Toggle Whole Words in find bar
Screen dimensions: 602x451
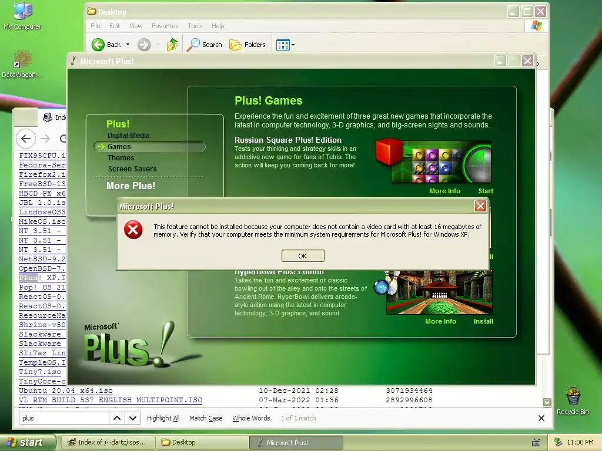click(x=251, y=418)
